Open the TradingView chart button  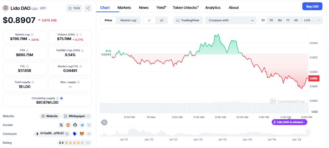188,20
